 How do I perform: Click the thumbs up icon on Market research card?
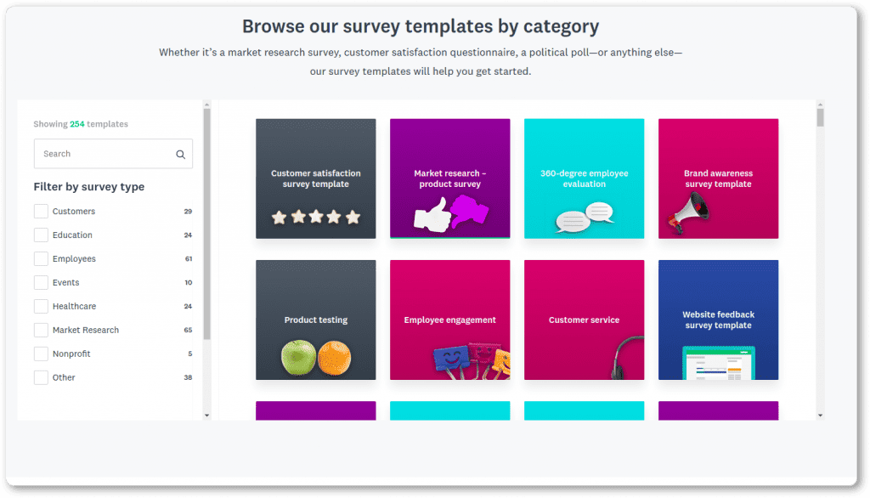(x=430, y=214)
